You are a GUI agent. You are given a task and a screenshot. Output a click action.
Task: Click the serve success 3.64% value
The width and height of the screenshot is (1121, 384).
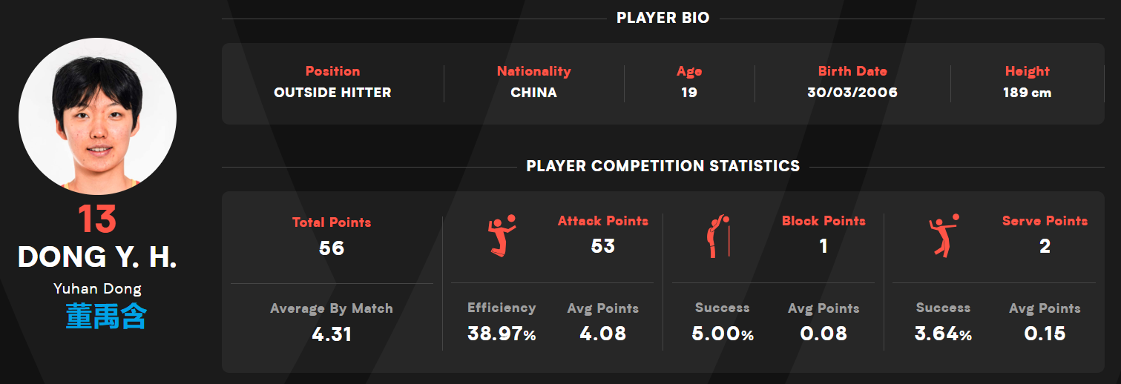[943, 334]
